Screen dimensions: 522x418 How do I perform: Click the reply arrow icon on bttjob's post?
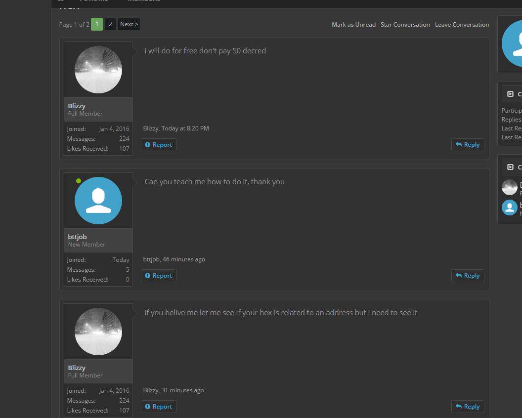point(458,276)
